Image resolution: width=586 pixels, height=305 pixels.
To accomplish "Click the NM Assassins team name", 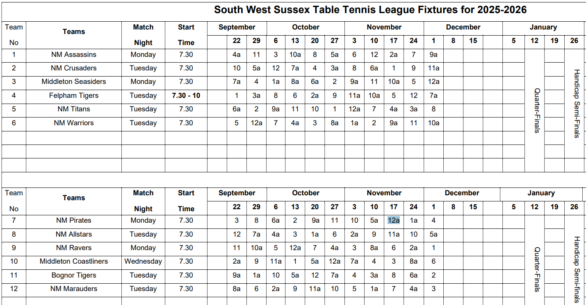I will coord(74,55).
